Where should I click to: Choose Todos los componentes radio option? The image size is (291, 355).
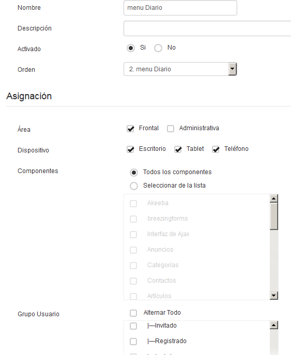(134, 173)
